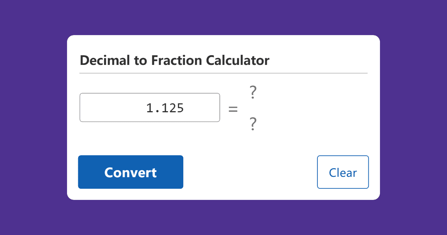The width and height of the screenshot is (447, 235).
Task: Click the outlined Clear control
Action: pos(343,172)
